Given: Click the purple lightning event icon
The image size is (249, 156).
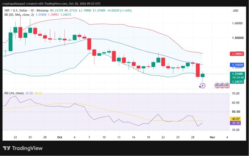Looking at the screenshot, I should (203, 86).
